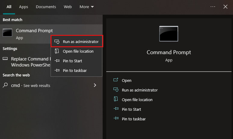Open cmd See web results entry
Image resolution: width=233 pixels, height=139 pixels.
51,85
